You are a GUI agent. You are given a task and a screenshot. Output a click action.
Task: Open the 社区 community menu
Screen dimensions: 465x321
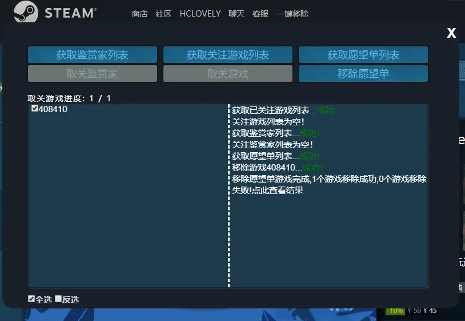pos(164,14)
